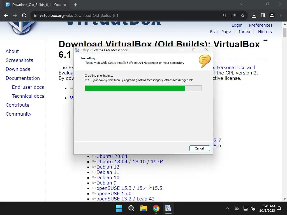The height and width of the screenshot is (215, 287).
Task: Click the Softros speech bubble logo
Action: point(205,61)
